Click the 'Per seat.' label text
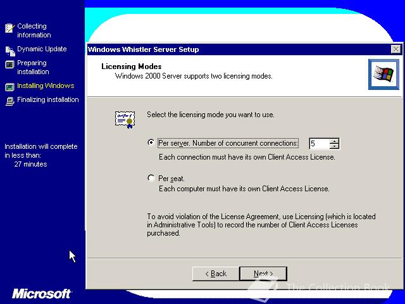The height and width of the screenshot is (304, 405). tap(171, 179)
